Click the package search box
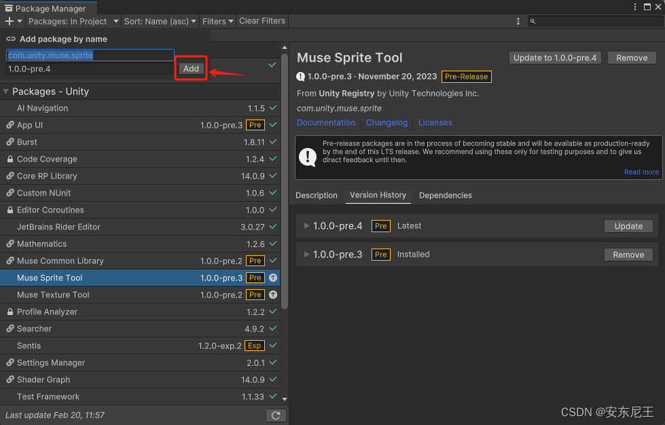 pyautogui.click(x=596, y=21)
